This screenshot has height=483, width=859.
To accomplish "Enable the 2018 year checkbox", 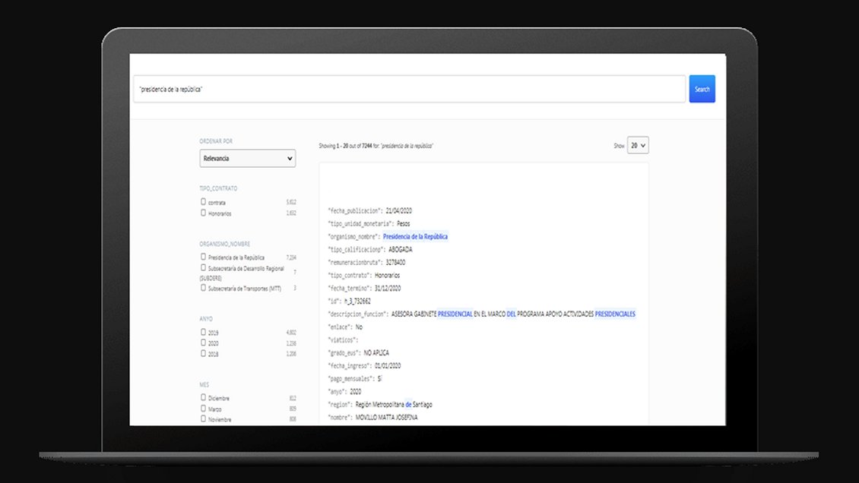I will coord(203,353).
